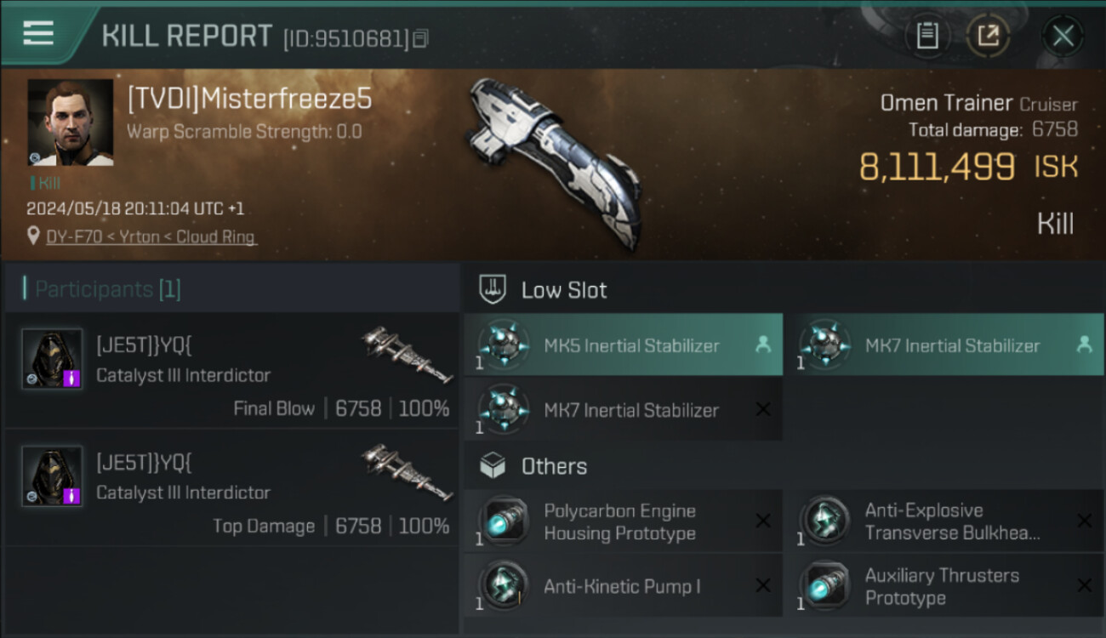Open Misterfreeze5's pilot portrait
The width and height of the screenshot is (1106, 638).
pos(71,122)
